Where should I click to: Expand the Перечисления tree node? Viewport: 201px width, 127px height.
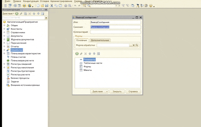(x=4, y=43)
